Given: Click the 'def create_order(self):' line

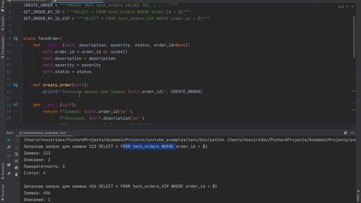Looking at the screenshot, I should click(61, 85).
